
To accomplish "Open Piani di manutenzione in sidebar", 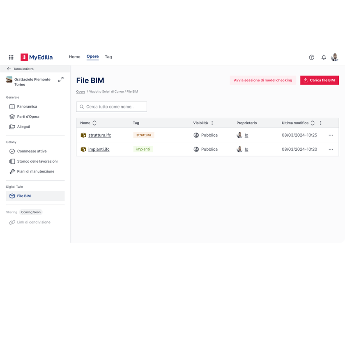I will coord(35,171).
